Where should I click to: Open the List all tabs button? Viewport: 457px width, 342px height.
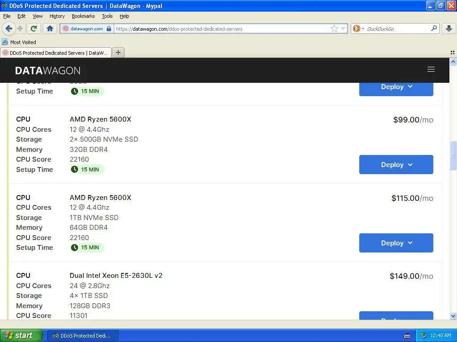tap(453, 53)
